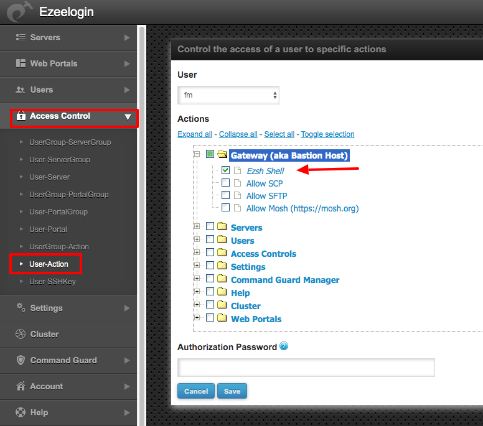This screenshot has width=483, height=426.
Task: Click the Web Portals icon in sidebar
Action: click(21, 63)
